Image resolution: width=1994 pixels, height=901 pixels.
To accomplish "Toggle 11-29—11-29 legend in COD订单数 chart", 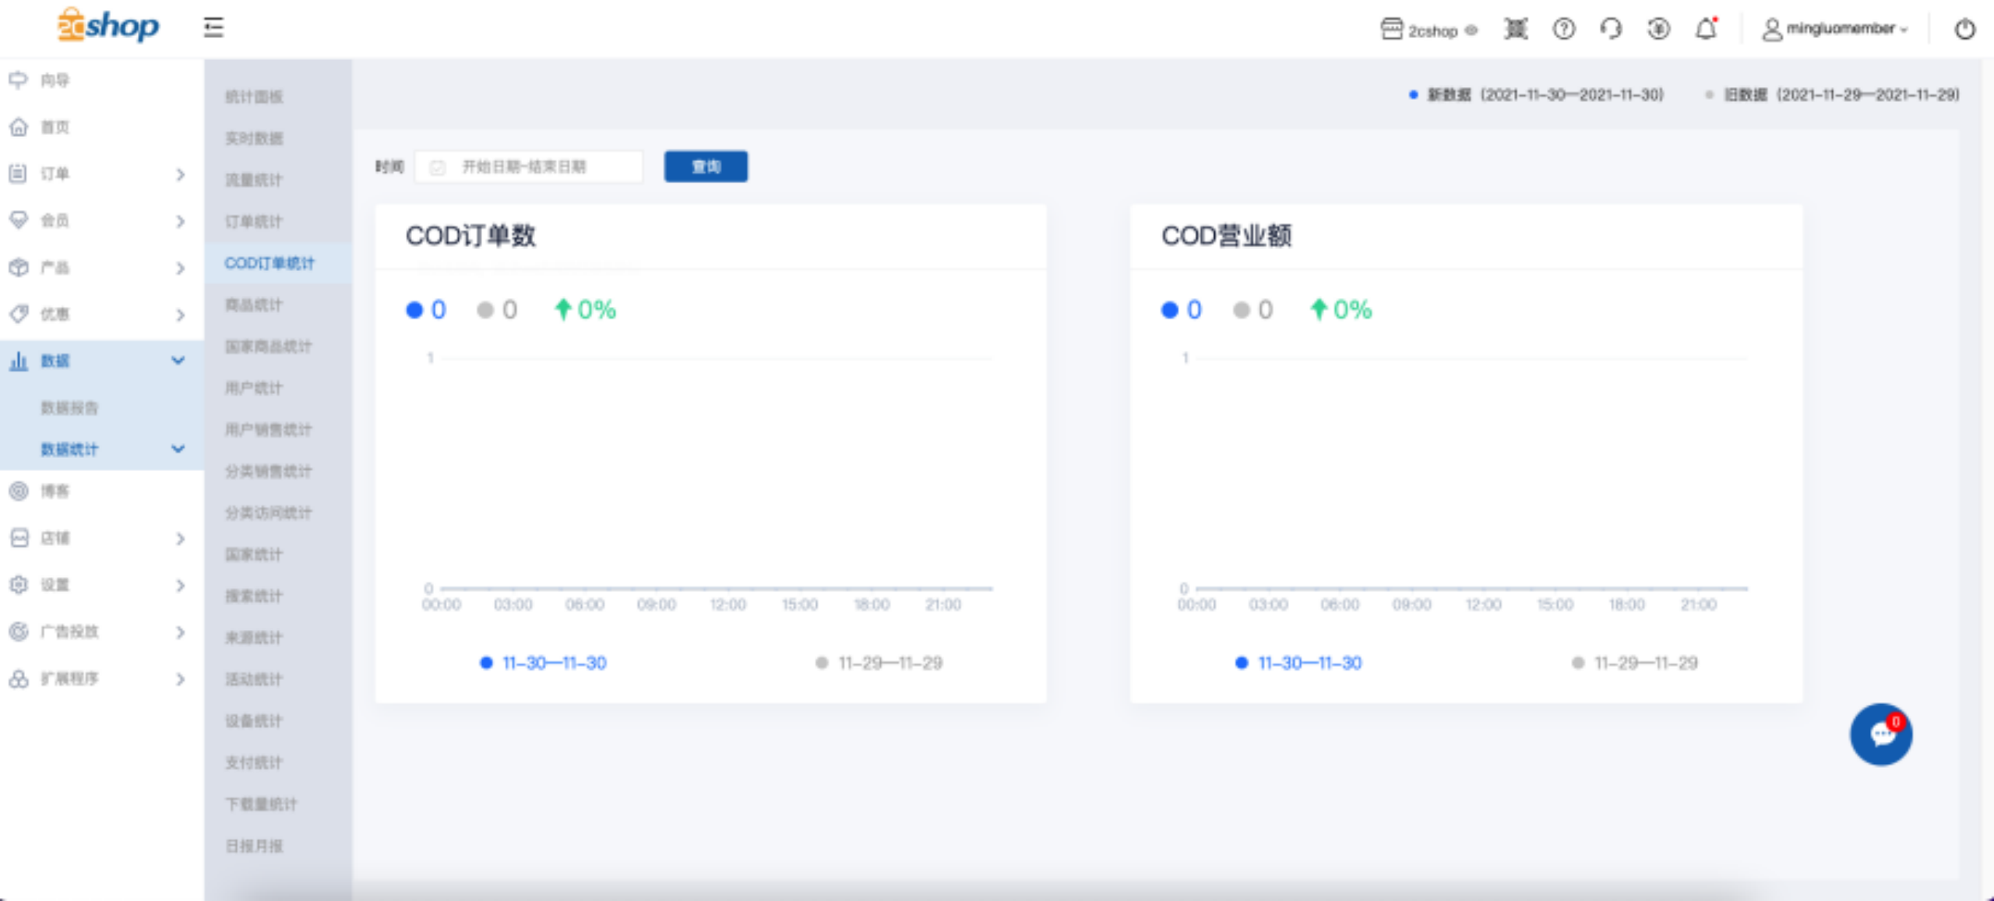I will (879, 663).
